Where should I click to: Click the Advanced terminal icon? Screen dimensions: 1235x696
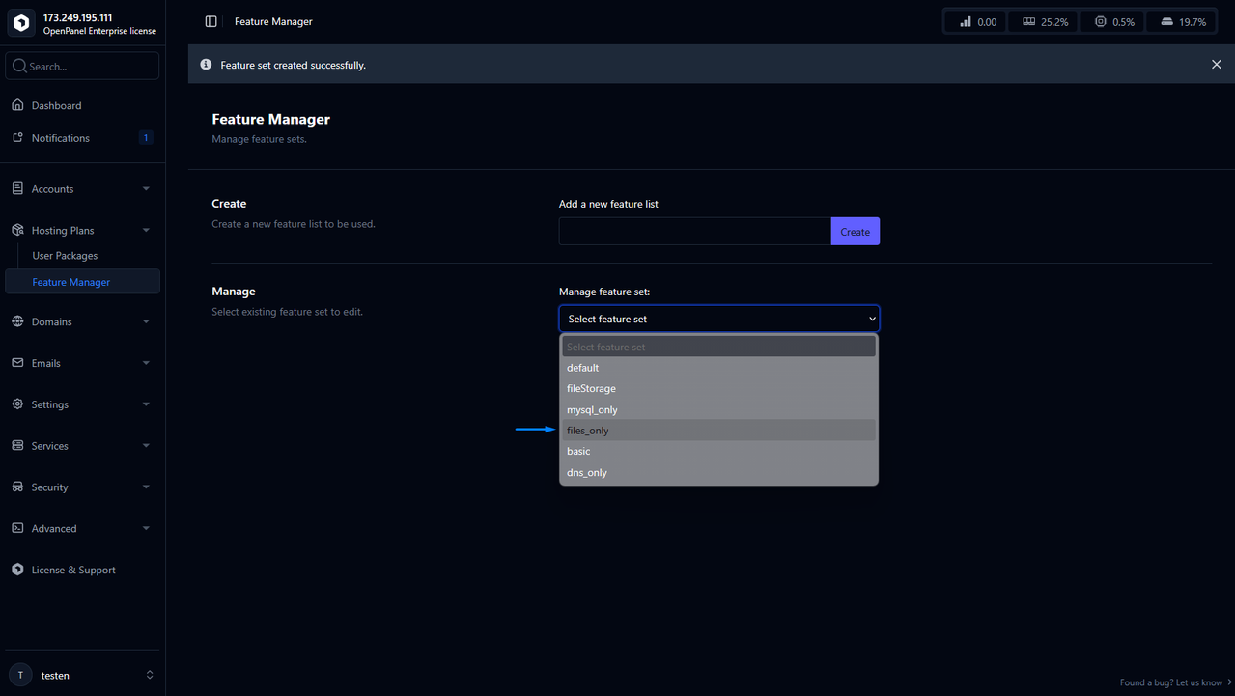pos(17,528)
